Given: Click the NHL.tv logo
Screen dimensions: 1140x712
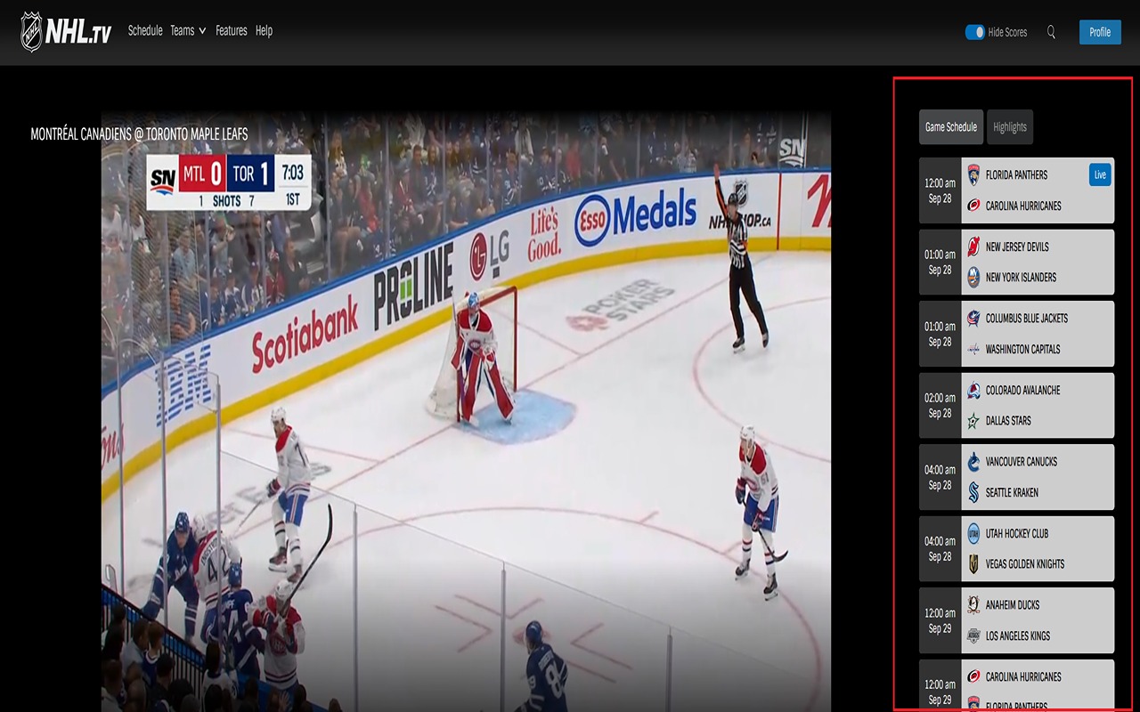Looking at the screenshot, I should pyautogui.click(x=66, y=31).
